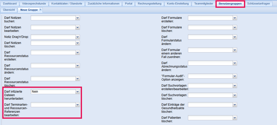Click the Darf Suchvorlagen löschen field
This screenshot has height=125, width=277.
[x=210, y=95]
